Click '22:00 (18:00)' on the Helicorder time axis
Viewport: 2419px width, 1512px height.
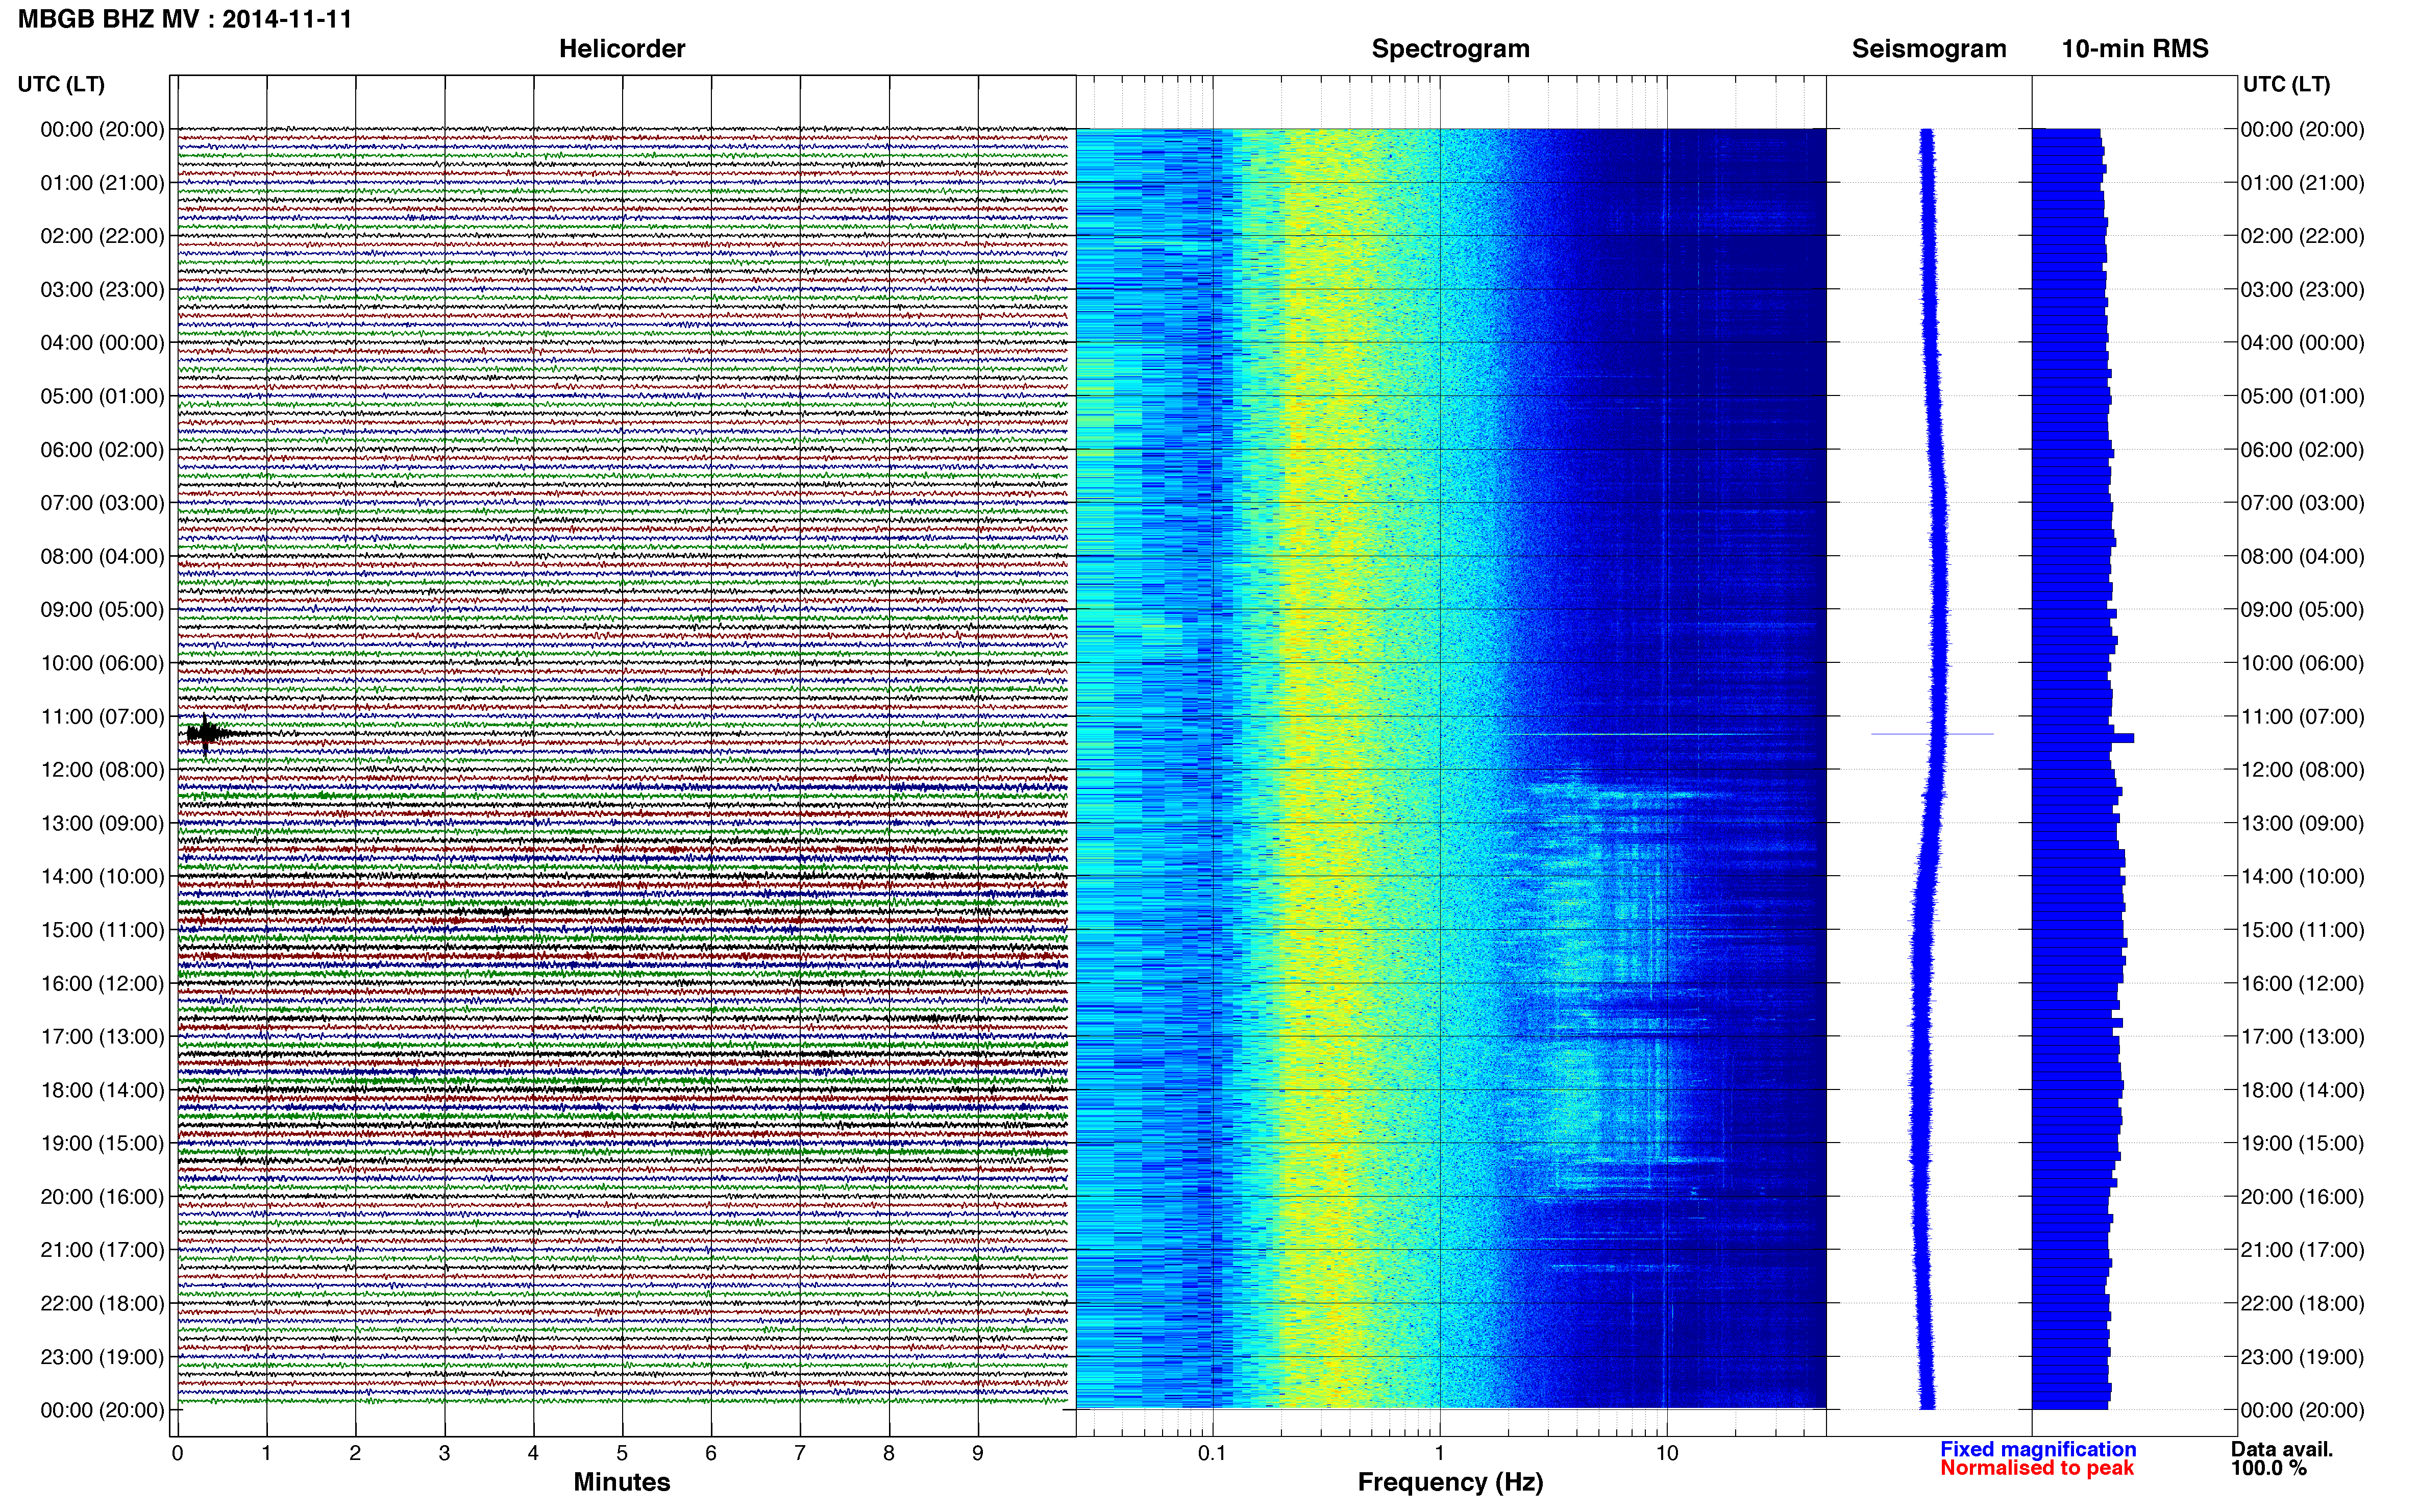102,1303
